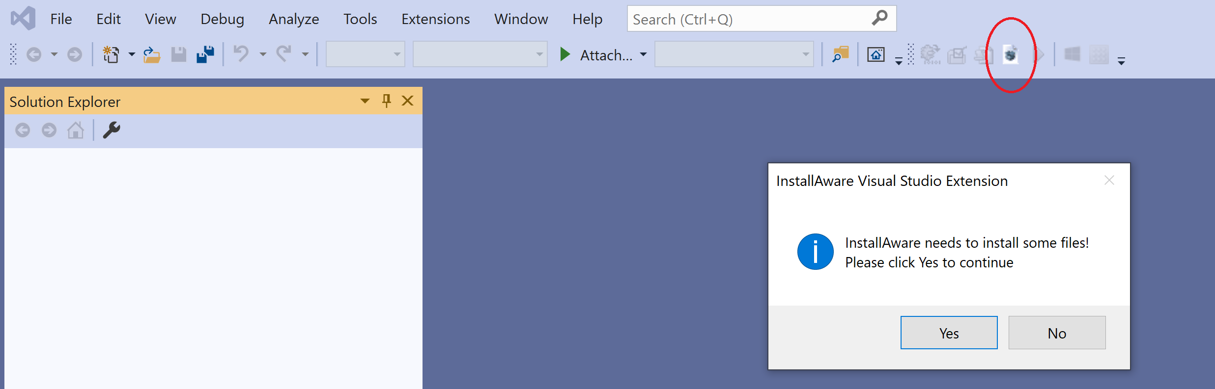Click Navigate Backward toolbar arrow

point(33,54)
